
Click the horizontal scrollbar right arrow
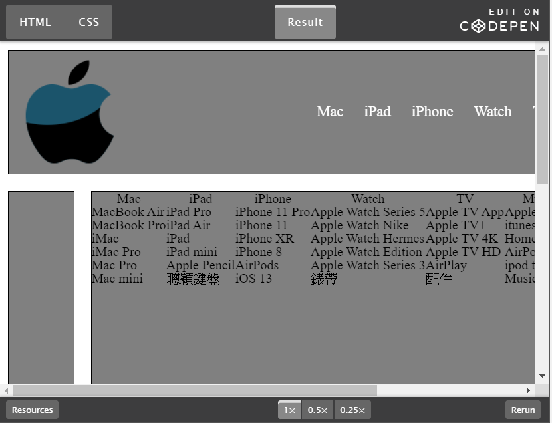528,390
